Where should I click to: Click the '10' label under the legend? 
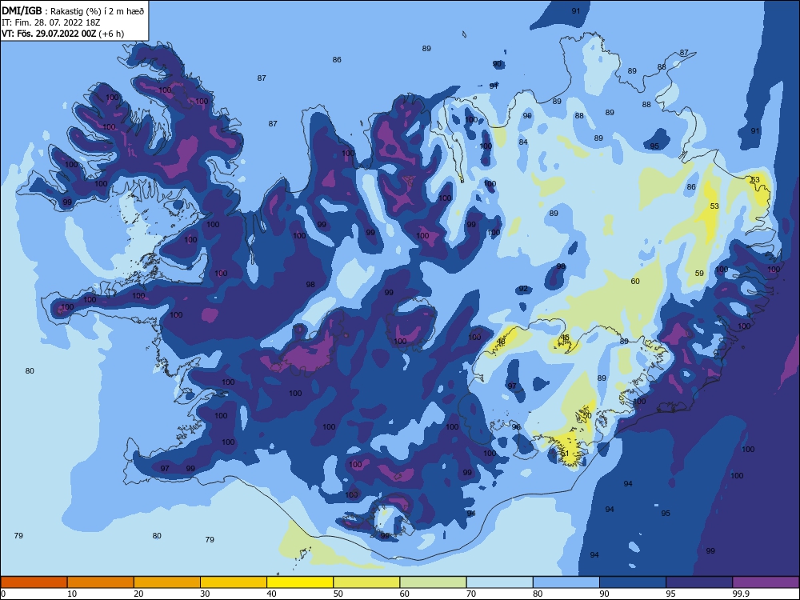pos(72,594)
